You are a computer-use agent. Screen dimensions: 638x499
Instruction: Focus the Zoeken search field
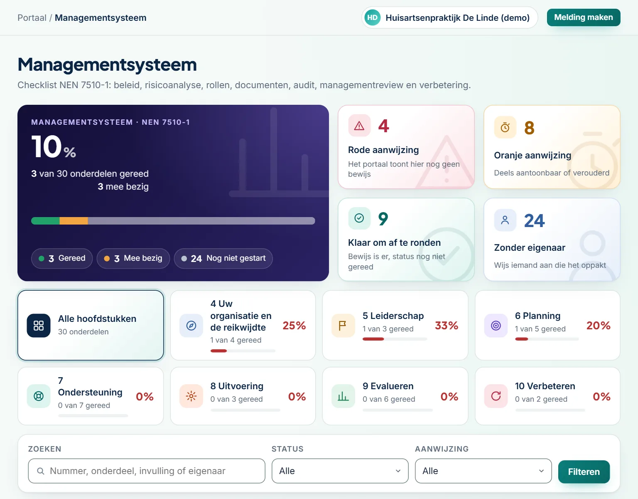coord(147,471)
